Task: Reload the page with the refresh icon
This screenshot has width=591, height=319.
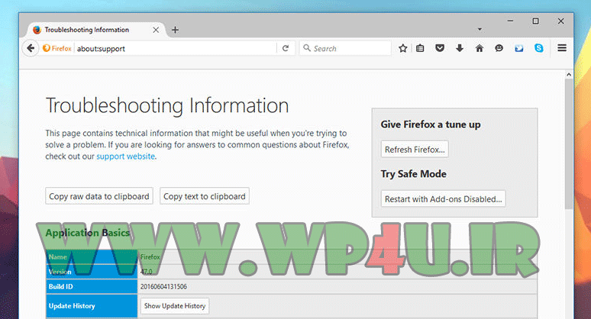Action: tap(286, 48)
